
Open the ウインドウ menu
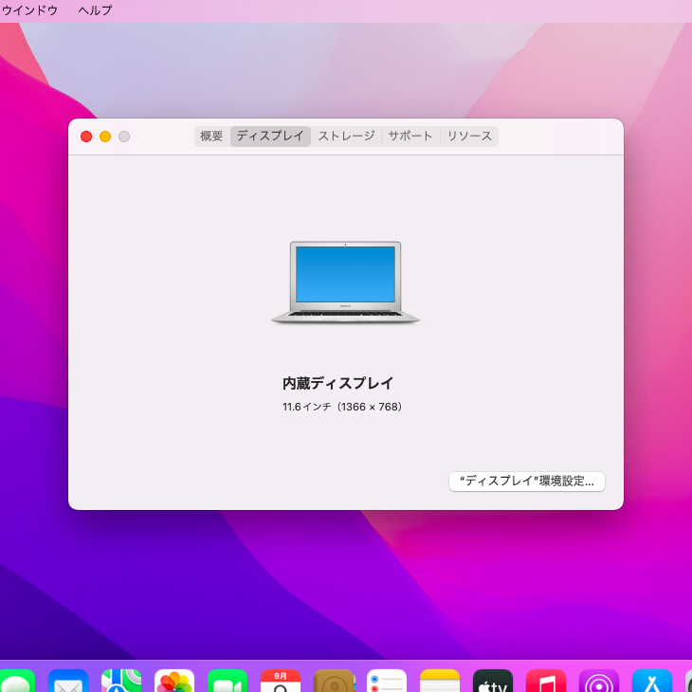click(x=30, y=10)
